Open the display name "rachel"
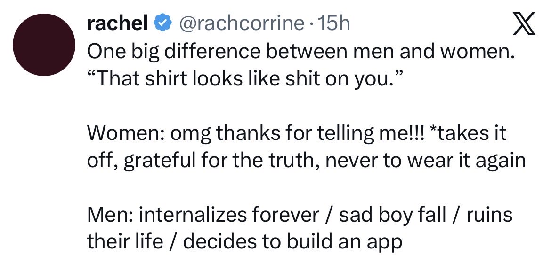Image resolution: width=551 pixels, height=263 pixels. pyautogui.click(x=117, y=23)
